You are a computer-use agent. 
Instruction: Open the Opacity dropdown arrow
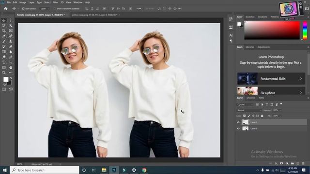pyautogui.click(x=280, y=110)
